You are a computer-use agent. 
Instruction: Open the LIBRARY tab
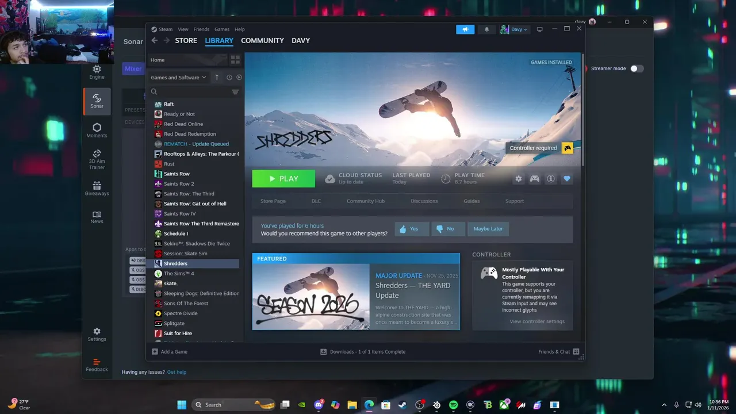219,41
